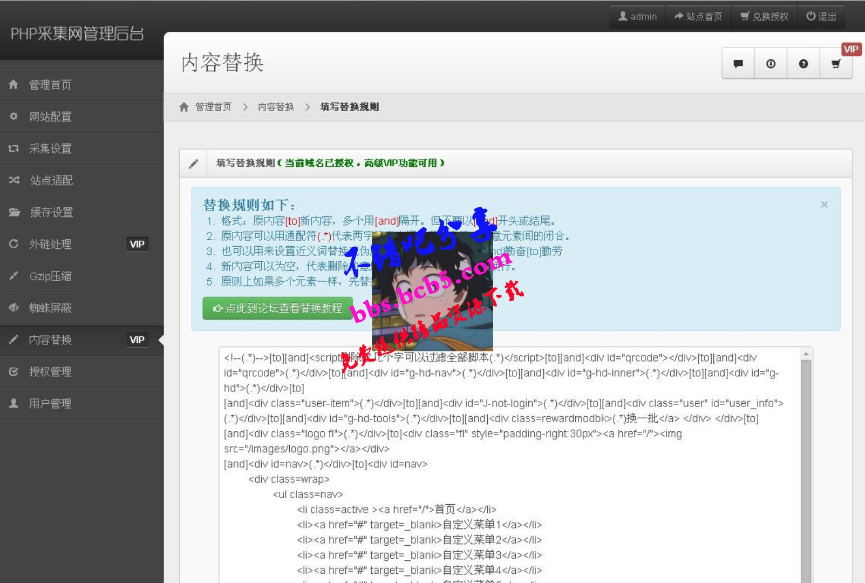The image size is (865, 583).
Task: Click the shopping cart VIP icon
Action: coord(836,64)
